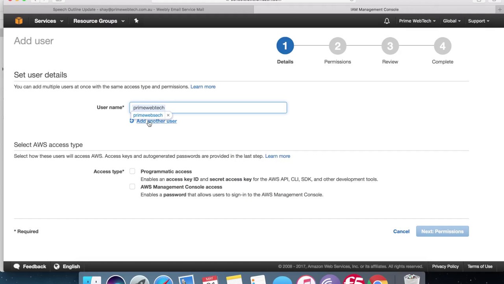This screenshot has height=284, width=504.
Task: Open the Trash in the dock
Action: click(x=412, y=279)
